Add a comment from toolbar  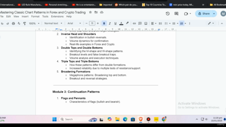140,23
